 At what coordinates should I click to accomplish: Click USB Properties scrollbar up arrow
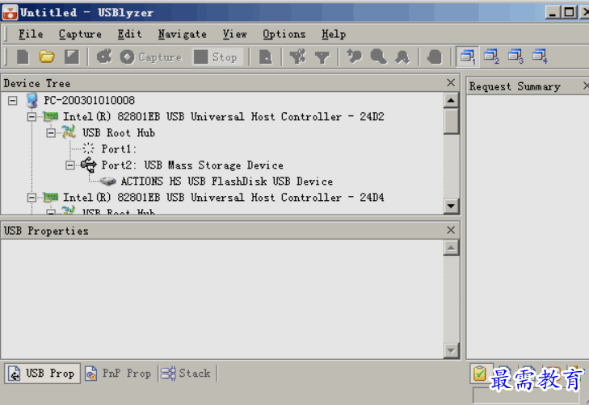pos(451,248)
